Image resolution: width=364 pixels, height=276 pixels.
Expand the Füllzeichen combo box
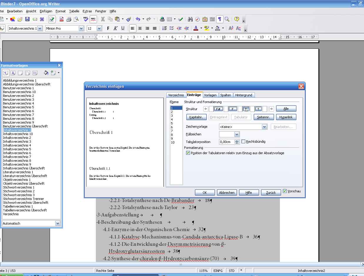tap(237, 134)
